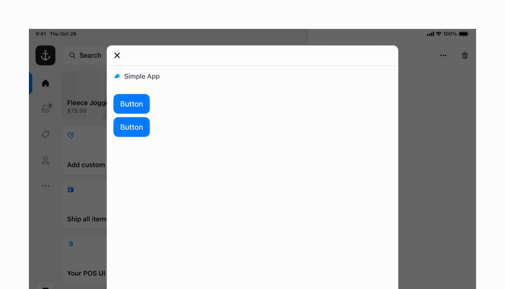
Task: Click the blue shopping bag shipping icon
Action: click(x=70, y=189)
